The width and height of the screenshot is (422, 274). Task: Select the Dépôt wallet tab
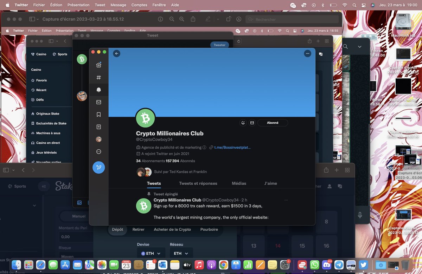[117, 229]
